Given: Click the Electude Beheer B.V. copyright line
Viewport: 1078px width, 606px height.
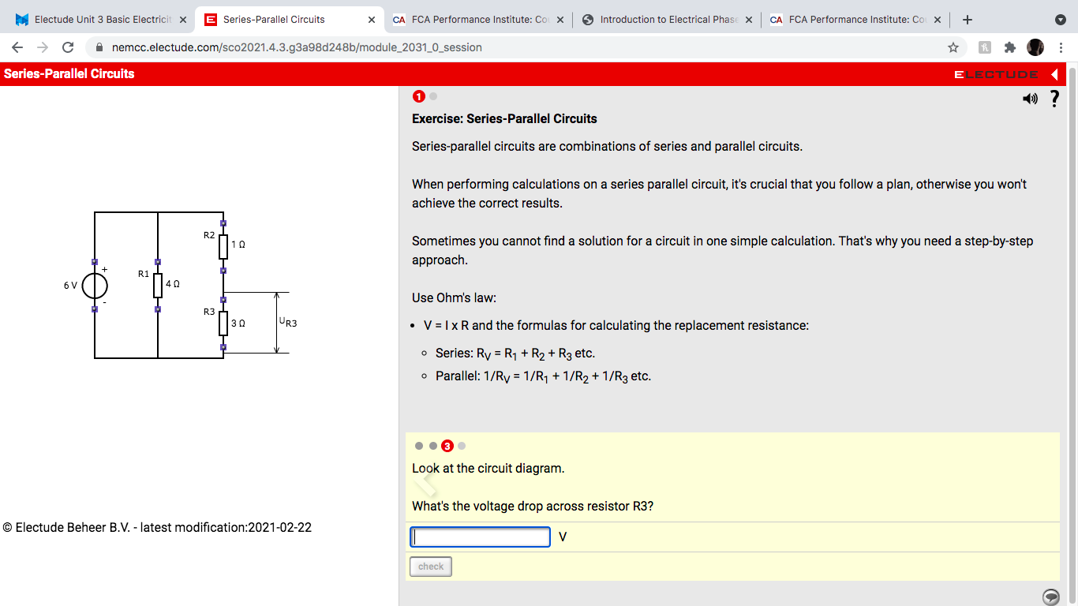Looking at the screenshot, I should (157, 527).
